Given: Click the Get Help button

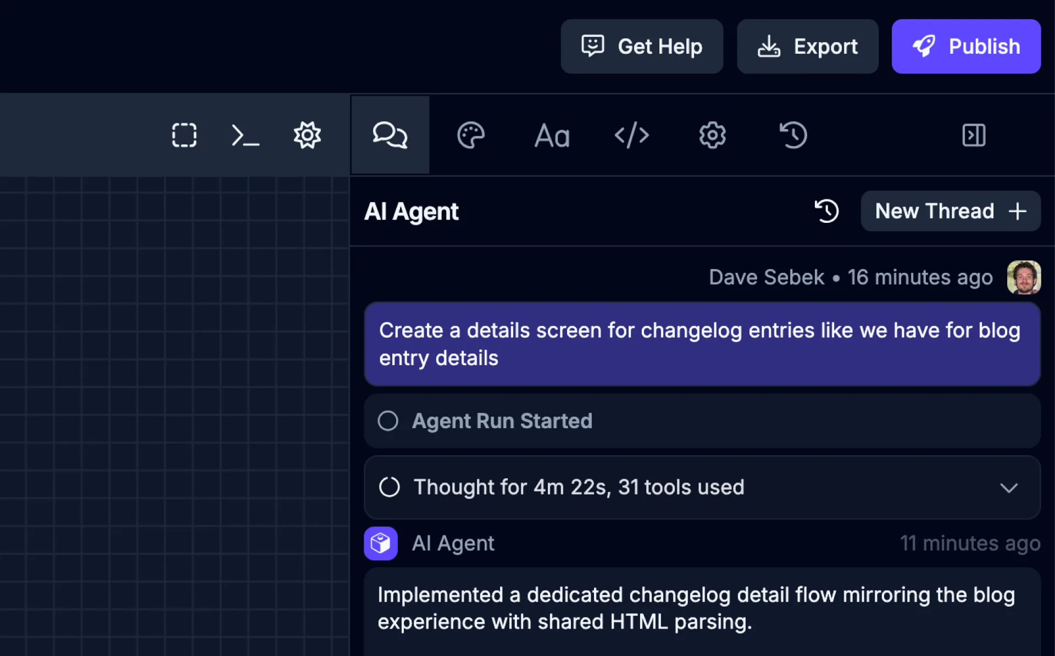Looking at the screenshot, I should coord(641,47).
